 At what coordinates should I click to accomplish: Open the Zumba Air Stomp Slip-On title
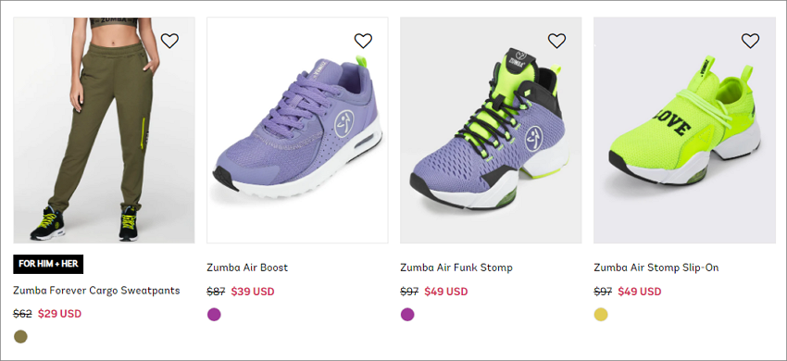click(656, 268)
